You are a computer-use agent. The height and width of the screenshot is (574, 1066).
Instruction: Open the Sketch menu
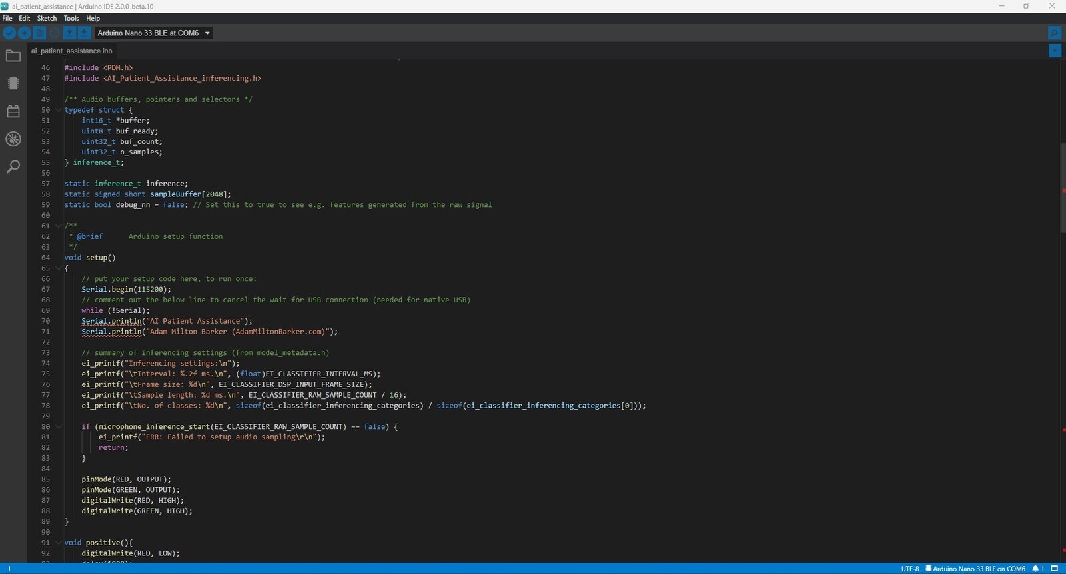47,18
